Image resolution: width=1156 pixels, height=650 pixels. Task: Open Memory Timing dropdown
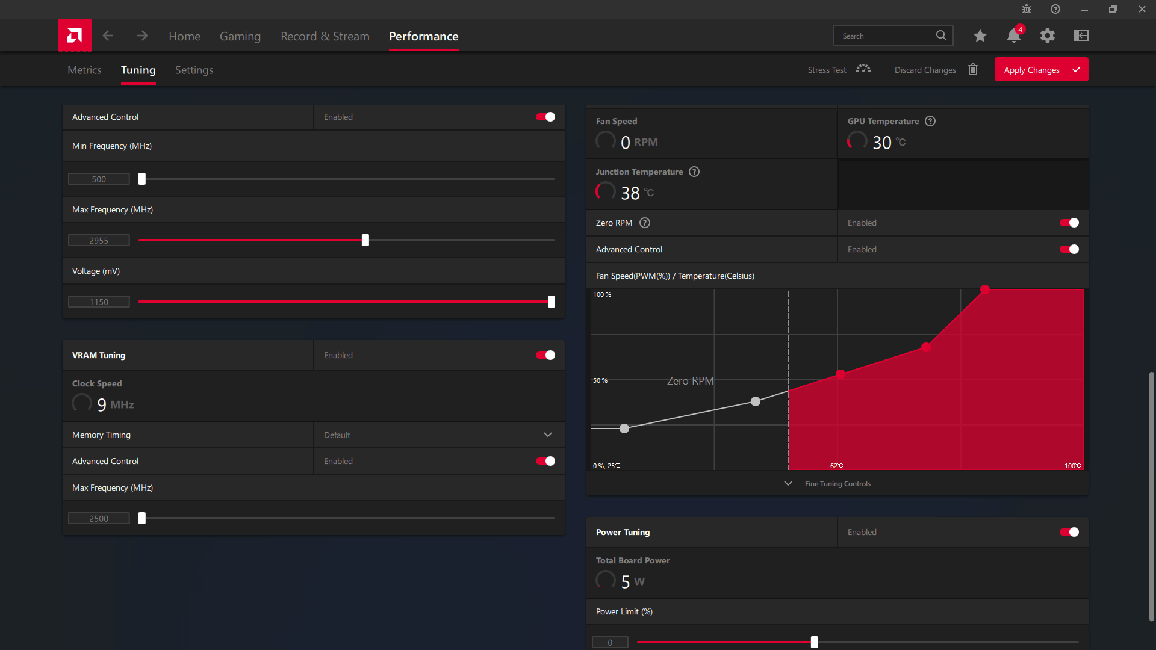click(439, 435)
